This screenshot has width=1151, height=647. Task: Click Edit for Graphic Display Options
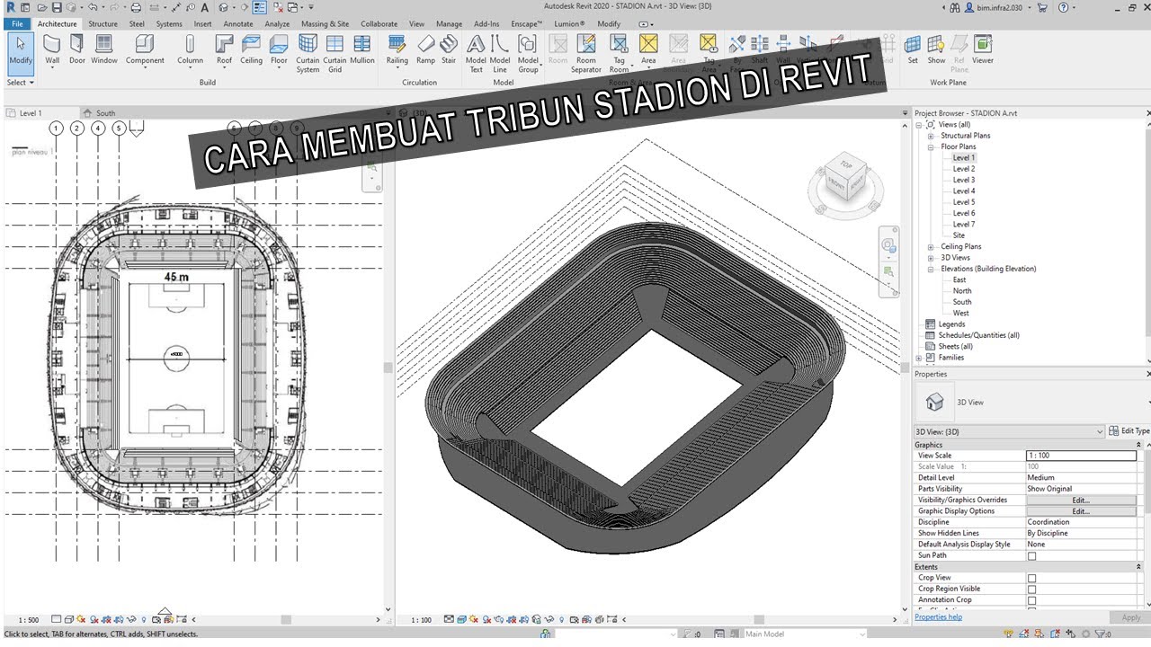coord(1081,511)
